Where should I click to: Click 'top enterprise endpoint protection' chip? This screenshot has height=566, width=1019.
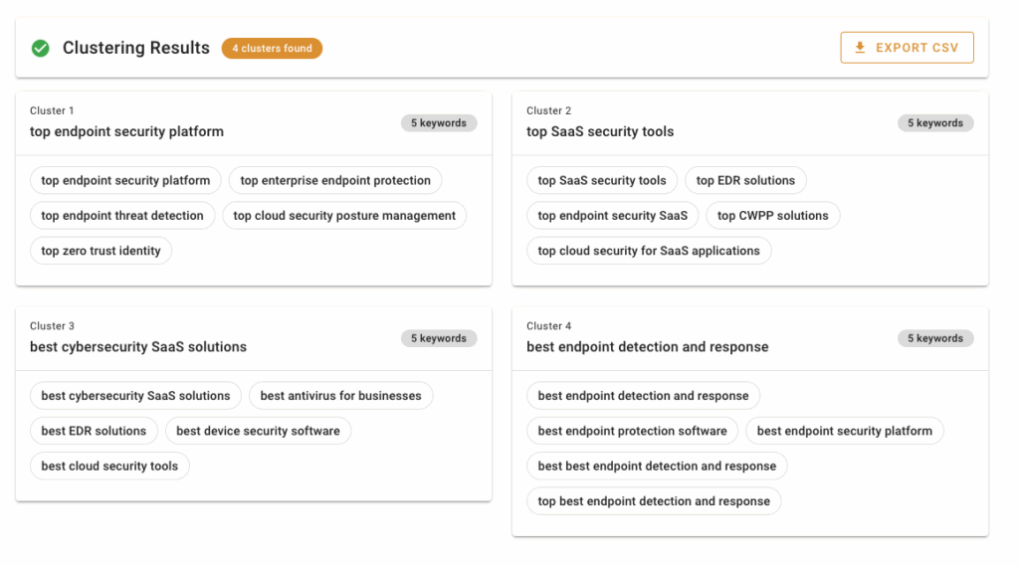[335, 181]
